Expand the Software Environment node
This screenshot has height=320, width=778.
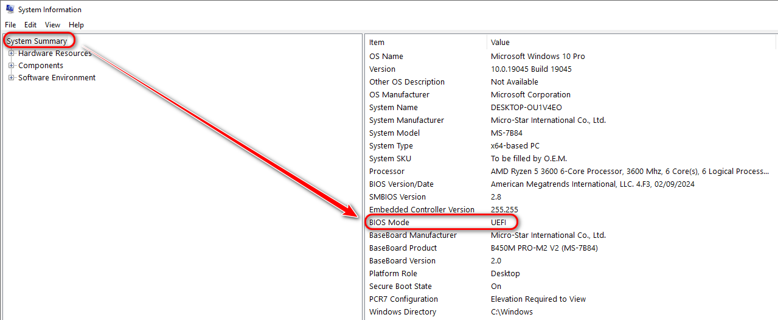11,78
